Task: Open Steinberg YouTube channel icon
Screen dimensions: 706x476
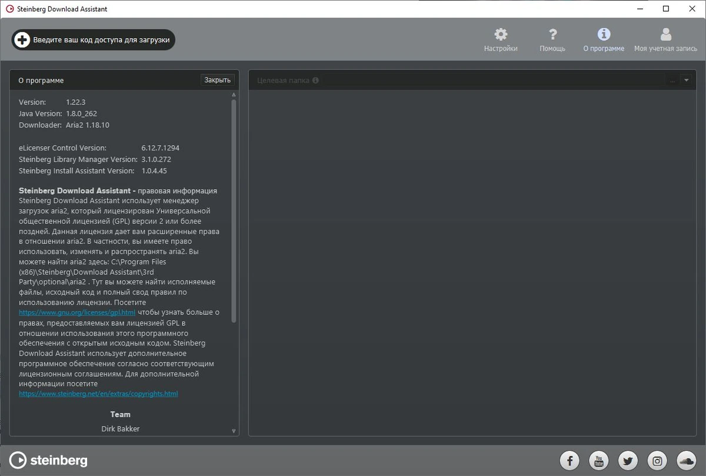Action: [599, 460]
